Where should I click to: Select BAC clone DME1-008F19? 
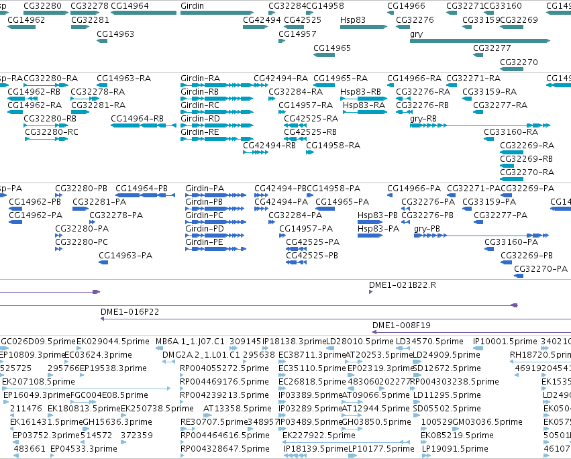tap(401, 325)
